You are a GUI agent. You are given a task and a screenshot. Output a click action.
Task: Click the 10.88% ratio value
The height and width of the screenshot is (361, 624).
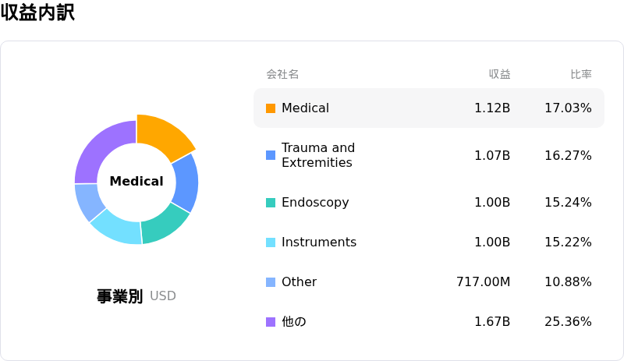[x=568, y=281]
